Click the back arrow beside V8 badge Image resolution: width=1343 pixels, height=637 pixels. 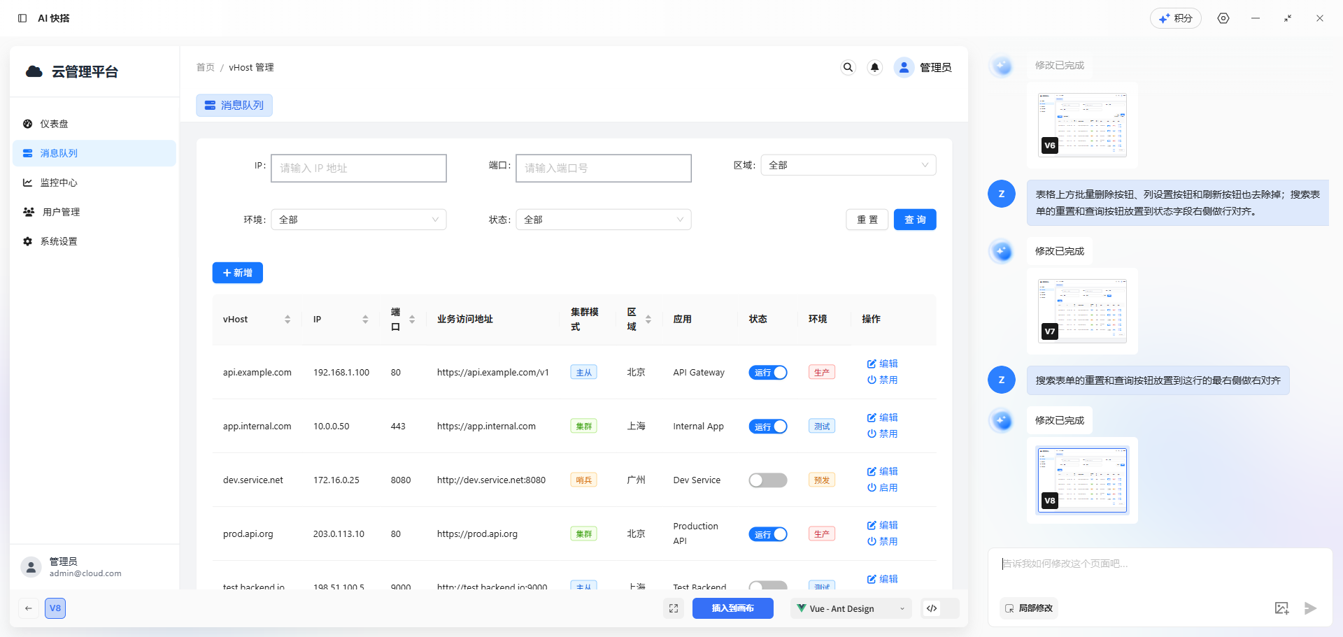[x=29, y=608]
